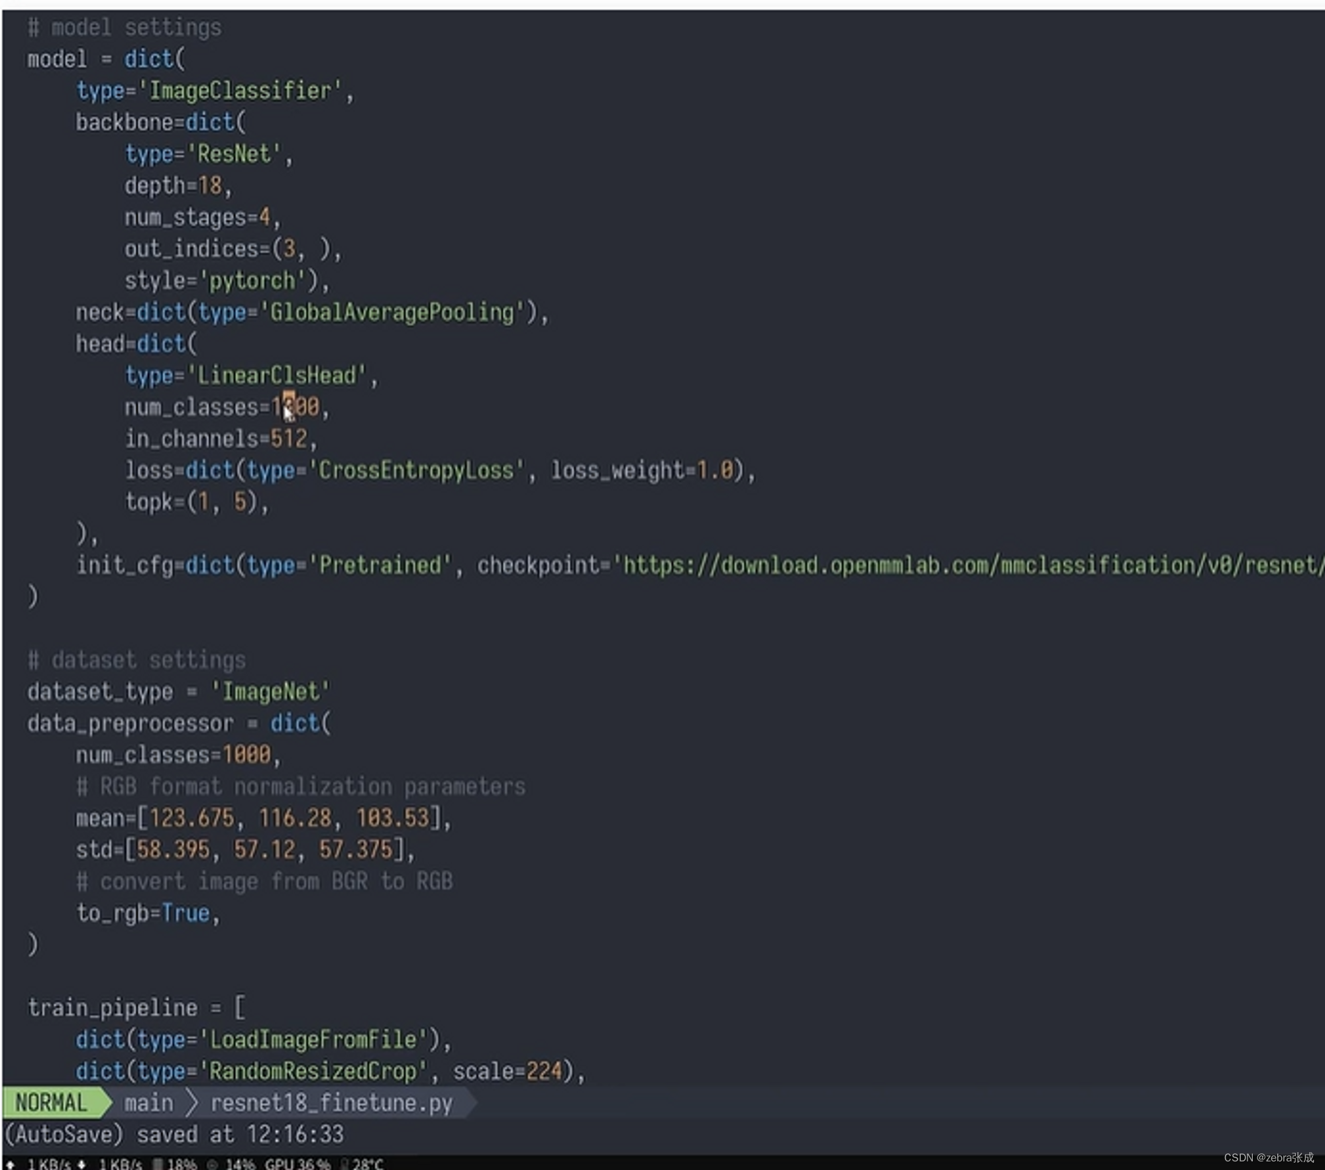
Task: Click resnet18_finetune.py filename in statusline
Action: tap(331, 1103)
